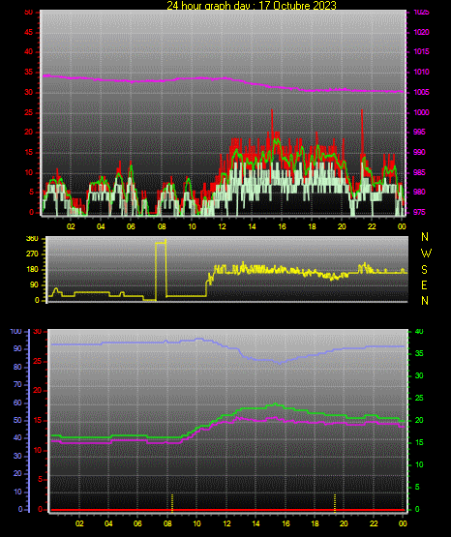
Task: Click the compass letter S on the direction scale
Action: click(424, 270)
